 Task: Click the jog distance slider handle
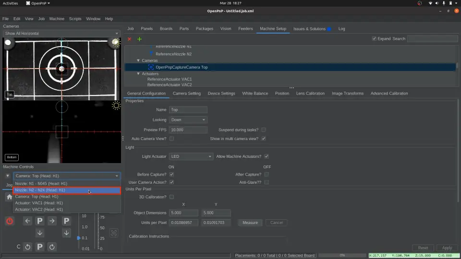tap(79, 238)
